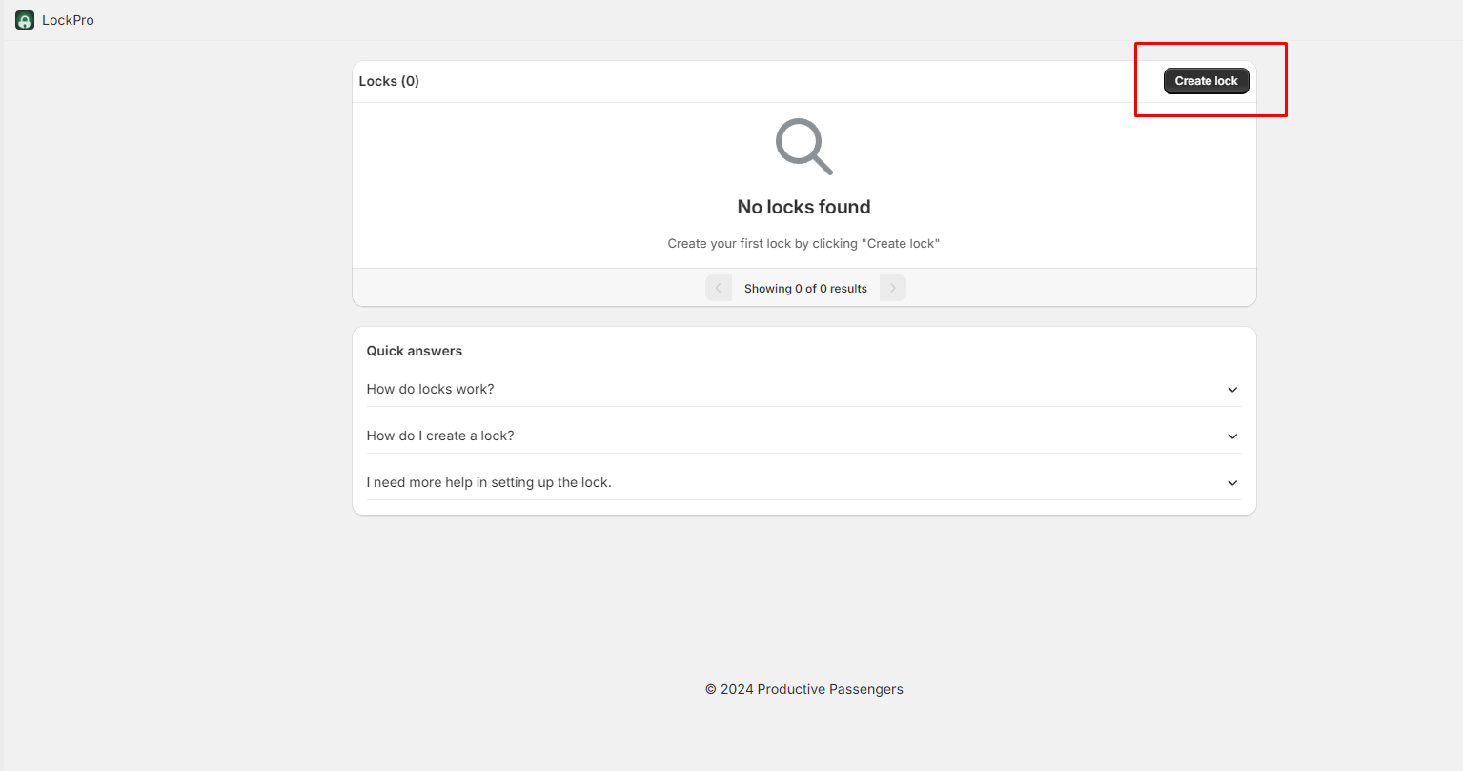The height and width of the screenshot is (771, 1463).
Task: Click the "Create your first lock" hint text
Action: point(803,244)
